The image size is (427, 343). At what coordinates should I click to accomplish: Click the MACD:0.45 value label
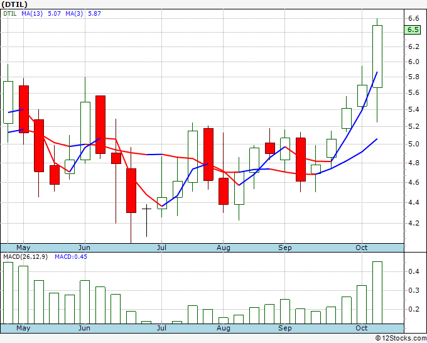(x=71, y=257)
